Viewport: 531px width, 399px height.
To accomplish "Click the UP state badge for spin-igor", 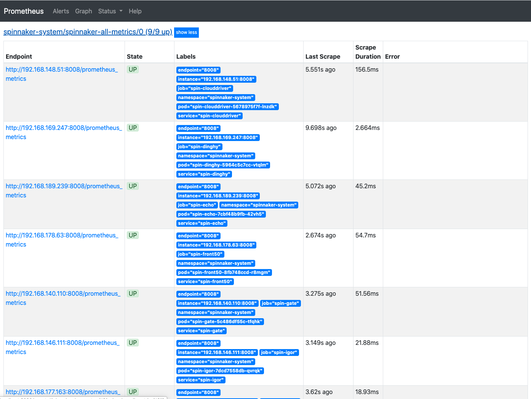I will (x=133, y=343).
